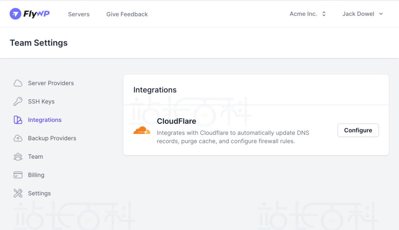This screenshot has height=230, width=399.
Task: Navigate to the Billing page
Action: tap(36, 175)
